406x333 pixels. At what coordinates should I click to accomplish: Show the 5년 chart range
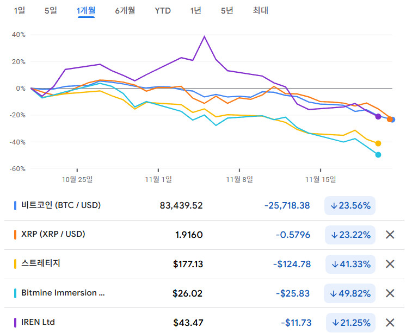[226, 10]
